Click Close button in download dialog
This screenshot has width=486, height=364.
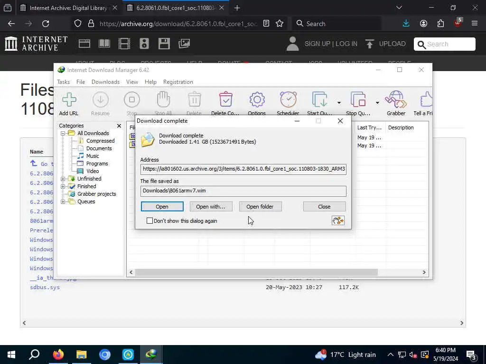[324, 207]
